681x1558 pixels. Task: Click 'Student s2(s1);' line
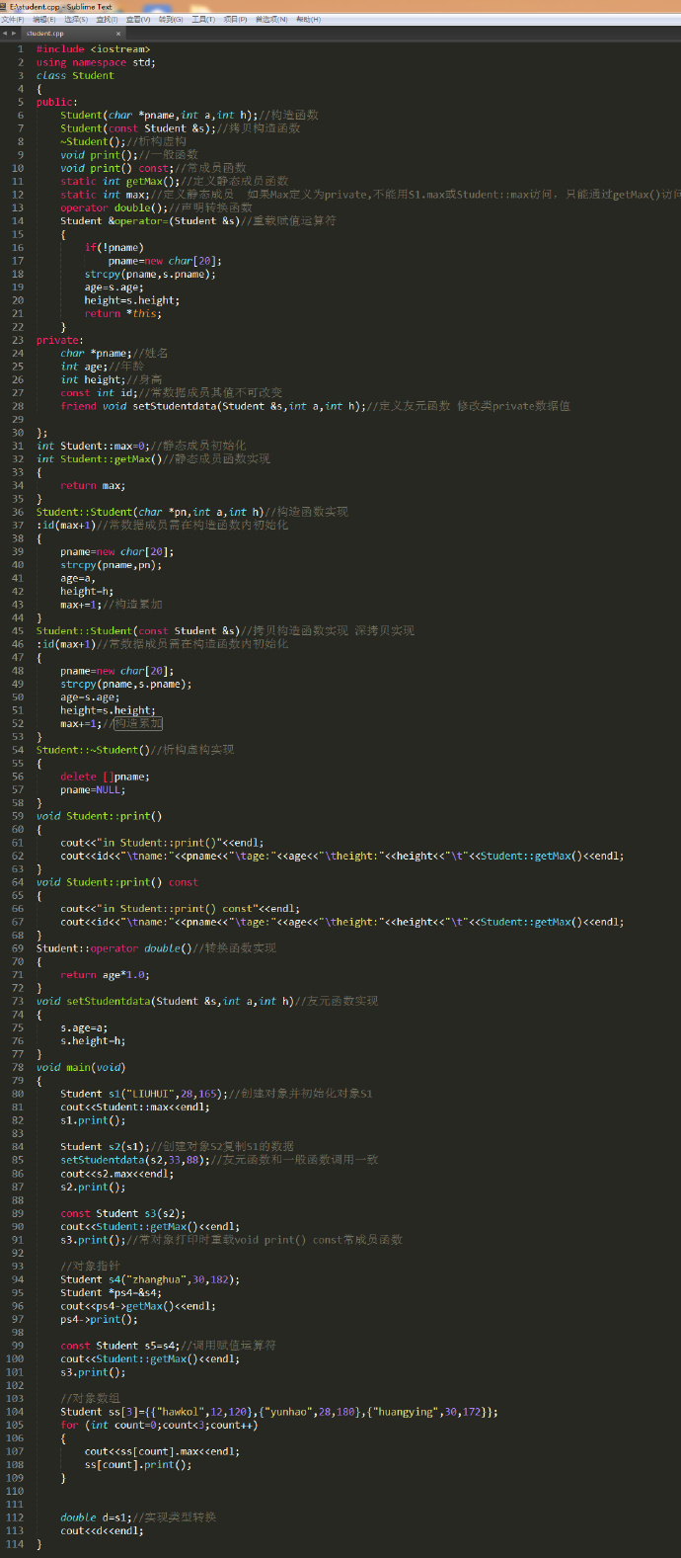[x=105, y=1147]
